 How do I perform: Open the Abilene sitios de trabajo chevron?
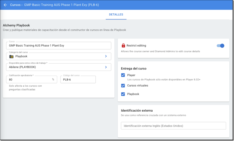pyautogui.click(x=106, y=67)
